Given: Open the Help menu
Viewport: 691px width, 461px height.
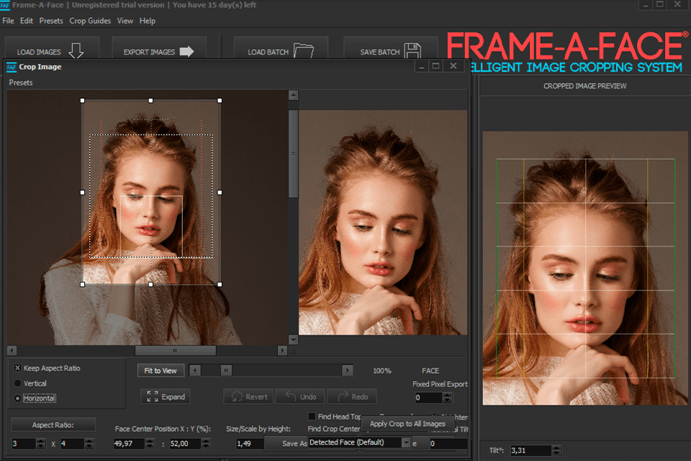Looking at the screenshot, I should point(147,21).
